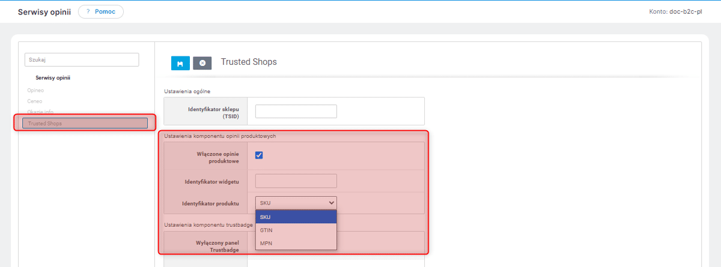
Task: Click the Trusted Shops panel heading
Action: (x=249, y=62)
